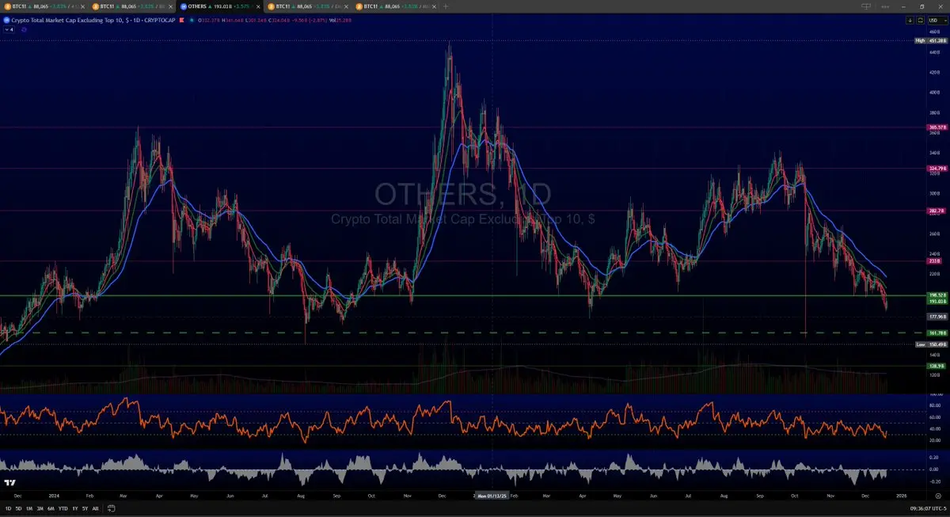950x517 pixels.
Task: Set the time range to 1M
Action: 28,508
